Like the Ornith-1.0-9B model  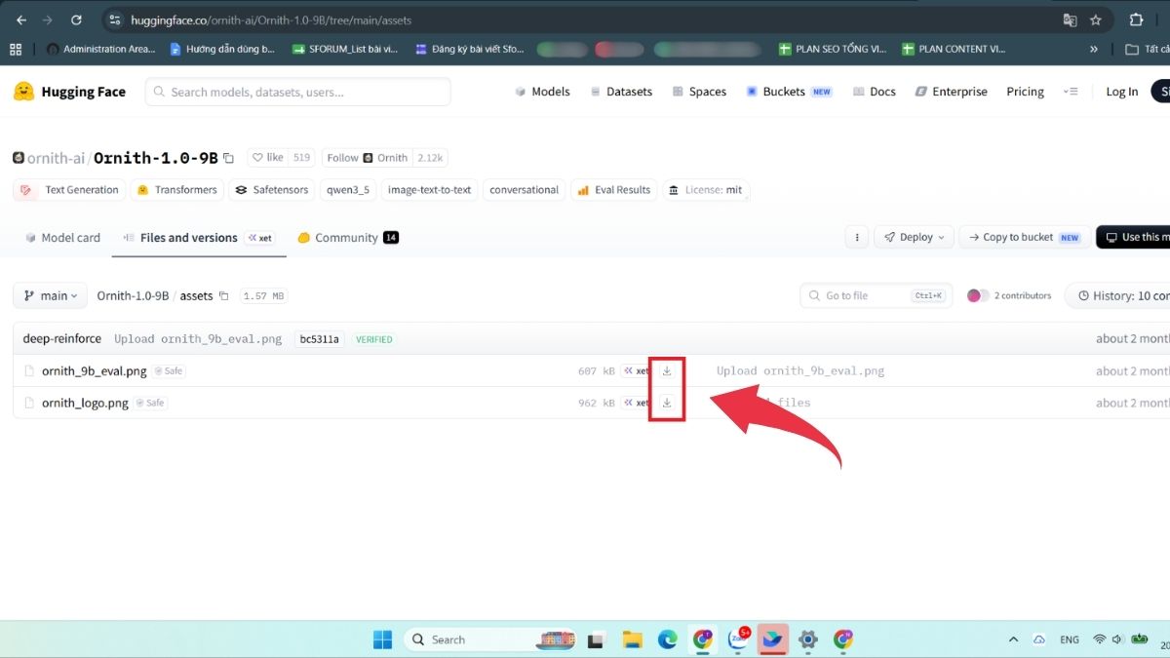pos(267,158)
